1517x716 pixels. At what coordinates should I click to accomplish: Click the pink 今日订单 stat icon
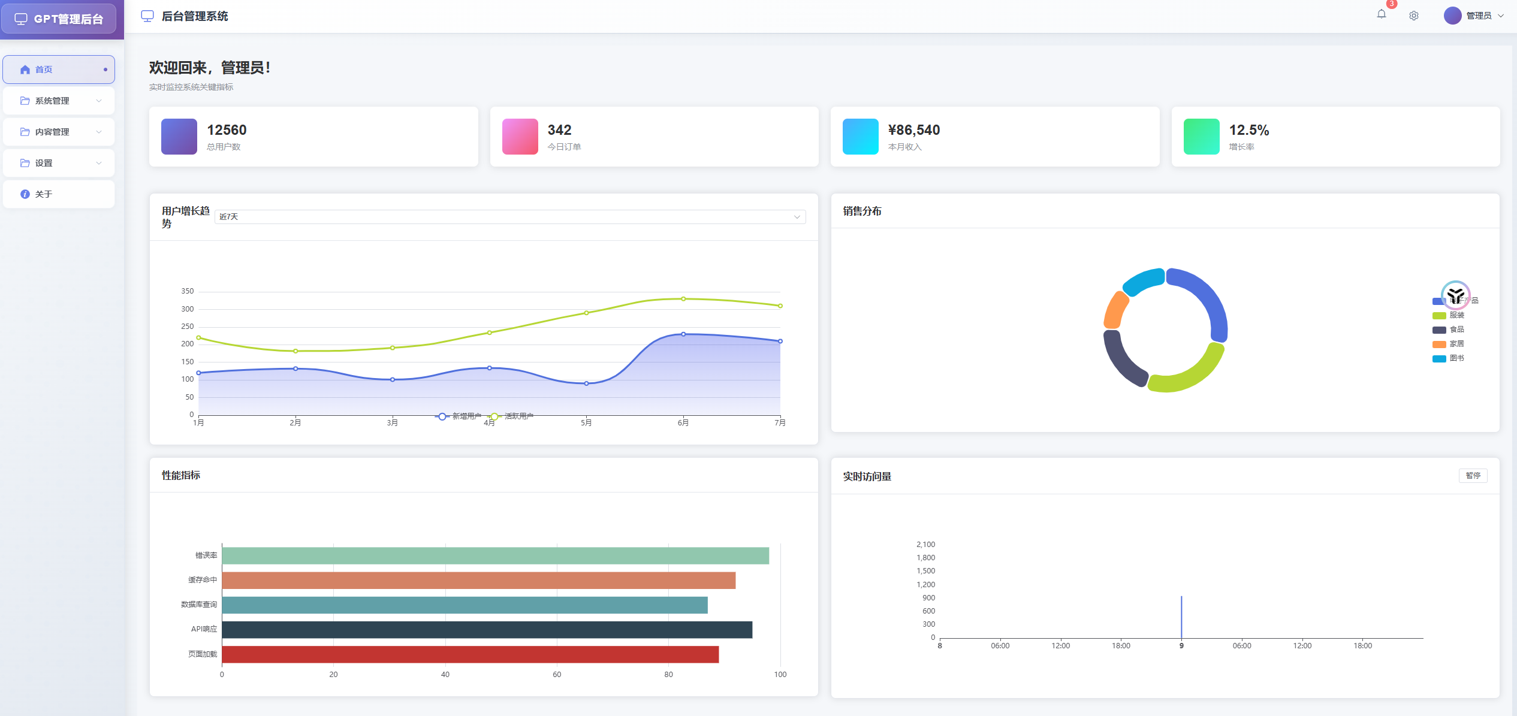(519, 136)
